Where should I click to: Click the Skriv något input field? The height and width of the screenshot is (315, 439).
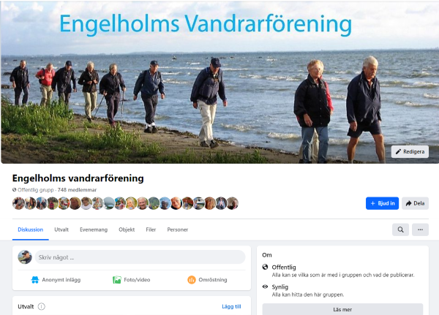coord(140,257)
